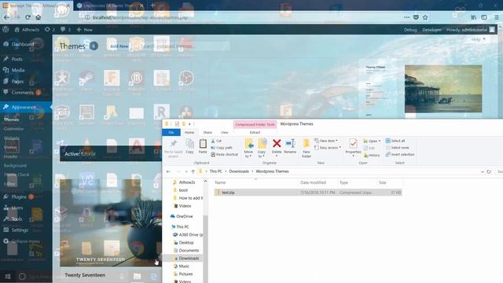
Task: Click the Cut icon in Explorer ribbon
Action: (213, 141)
